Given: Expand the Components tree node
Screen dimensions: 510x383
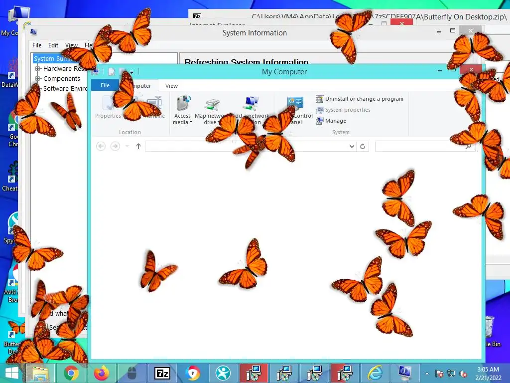Looking at the screenshot, I should 38,78.
